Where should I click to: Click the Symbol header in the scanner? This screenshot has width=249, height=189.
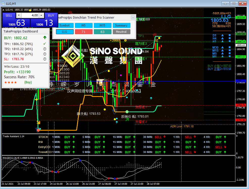pyautogui.click(x=65, y=25)
